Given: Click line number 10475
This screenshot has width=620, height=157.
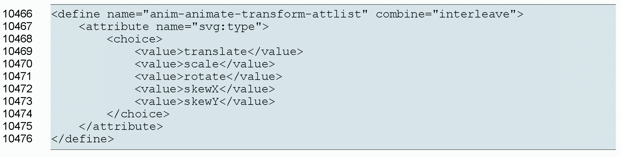Looking at the screenshot, I should click(x=18, y=126).
